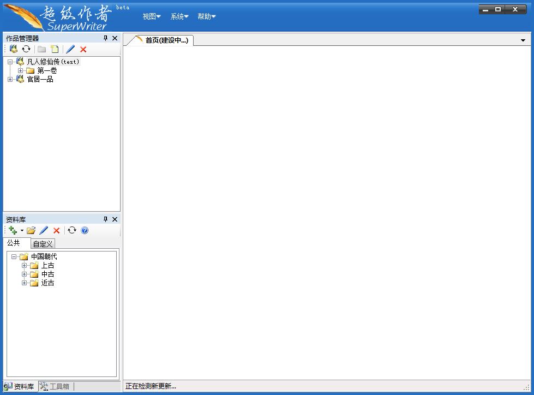The width and height of the screenshot is (534, 395).
Task: Click the new work book icon in 作品管理器 toolbar
Action: [x=14, y=49]
